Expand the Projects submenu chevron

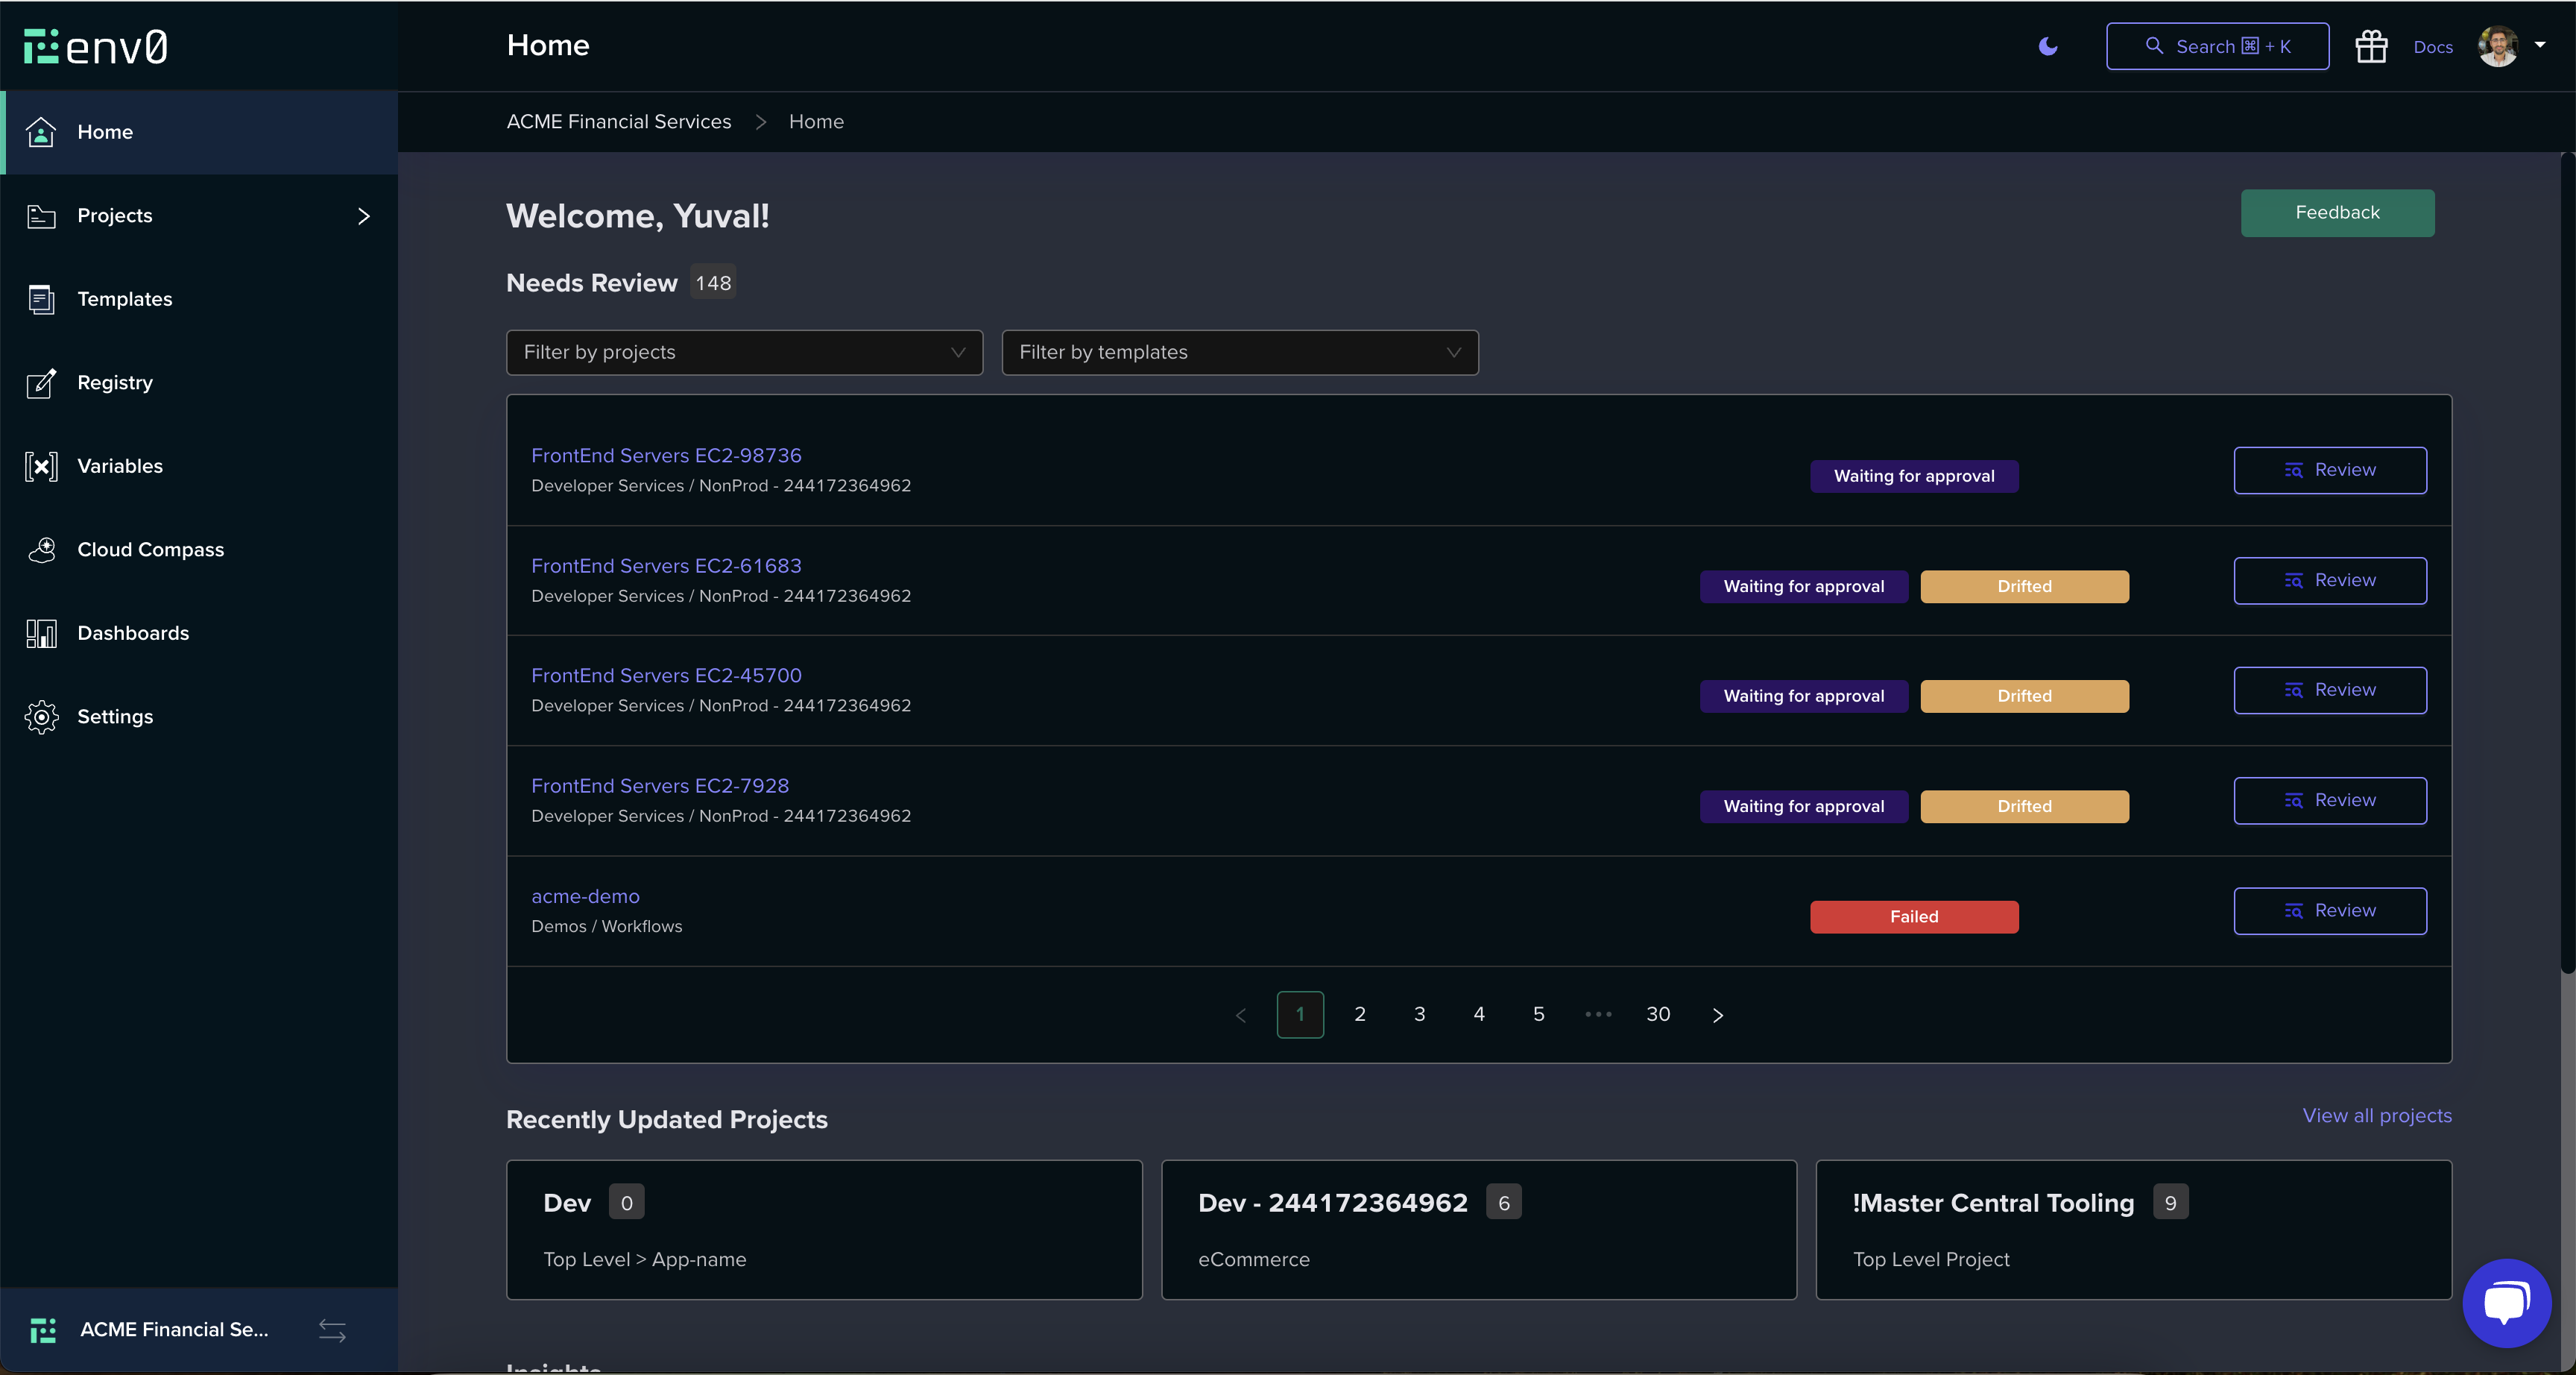(363, 216)
